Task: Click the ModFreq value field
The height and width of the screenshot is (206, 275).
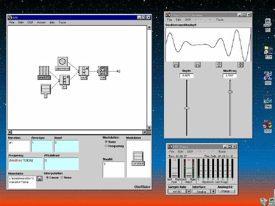Action: tap(230, 76)
